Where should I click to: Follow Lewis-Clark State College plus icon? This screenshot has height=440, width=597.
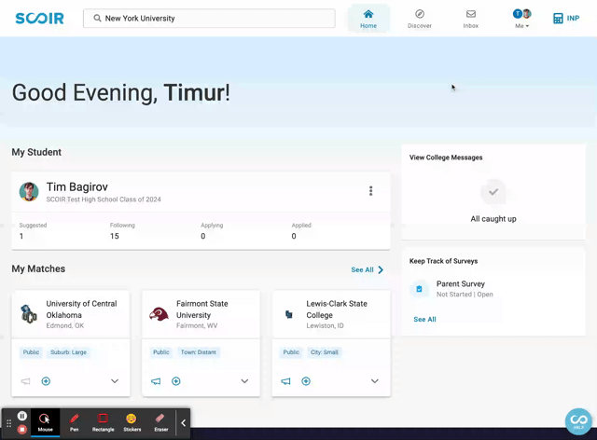click(x=306, y=381)
